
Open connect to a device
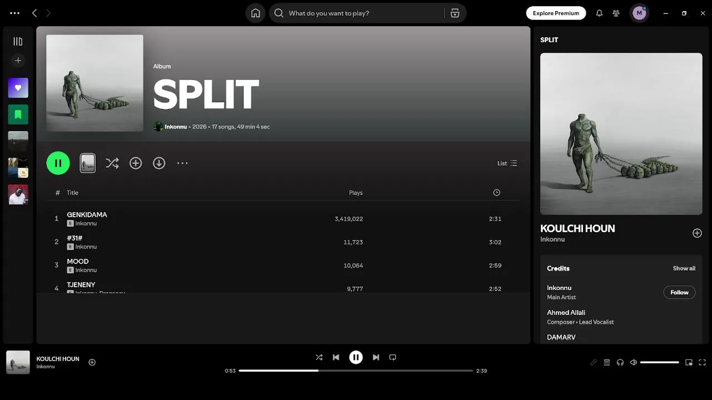(x=620, y=362)
